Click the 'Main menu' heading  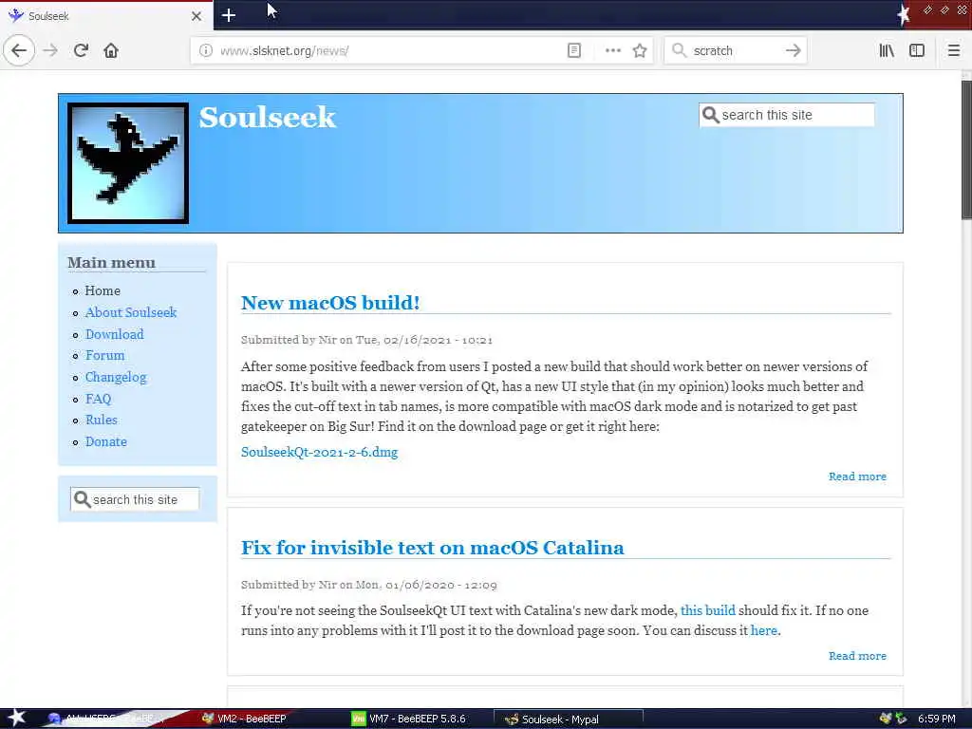click(112, 262)
